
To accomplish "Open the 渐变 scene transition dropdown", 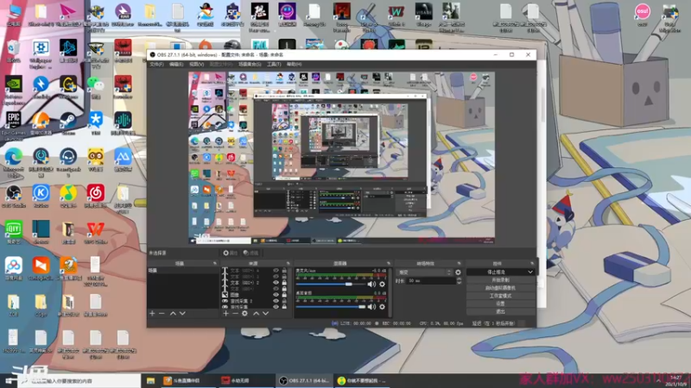I will tap(424, 272).
